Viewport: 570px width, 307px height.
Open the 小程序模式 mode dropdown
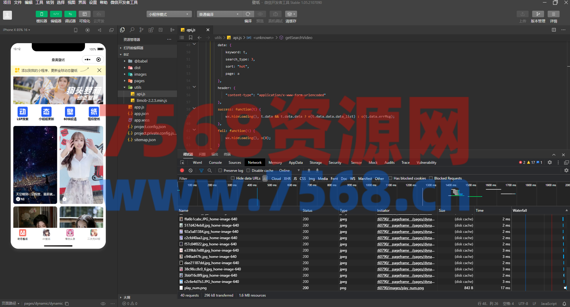click(x=169, y=14)
